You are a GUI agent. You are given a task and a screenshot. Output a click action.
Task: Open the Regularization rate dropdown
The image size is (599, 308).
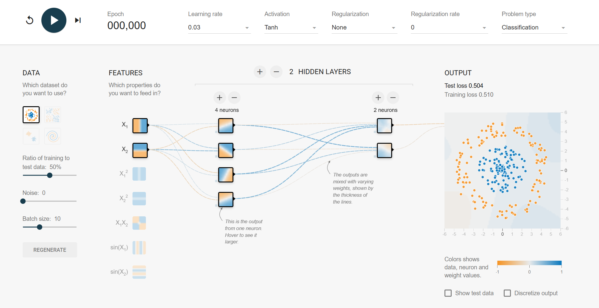(449, 27)
